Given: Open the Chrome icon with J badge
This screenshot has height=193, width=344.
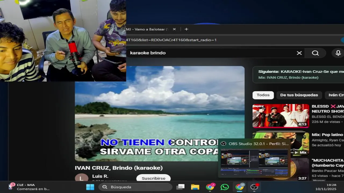Looking at the screenshot, I should pos(210,187).
